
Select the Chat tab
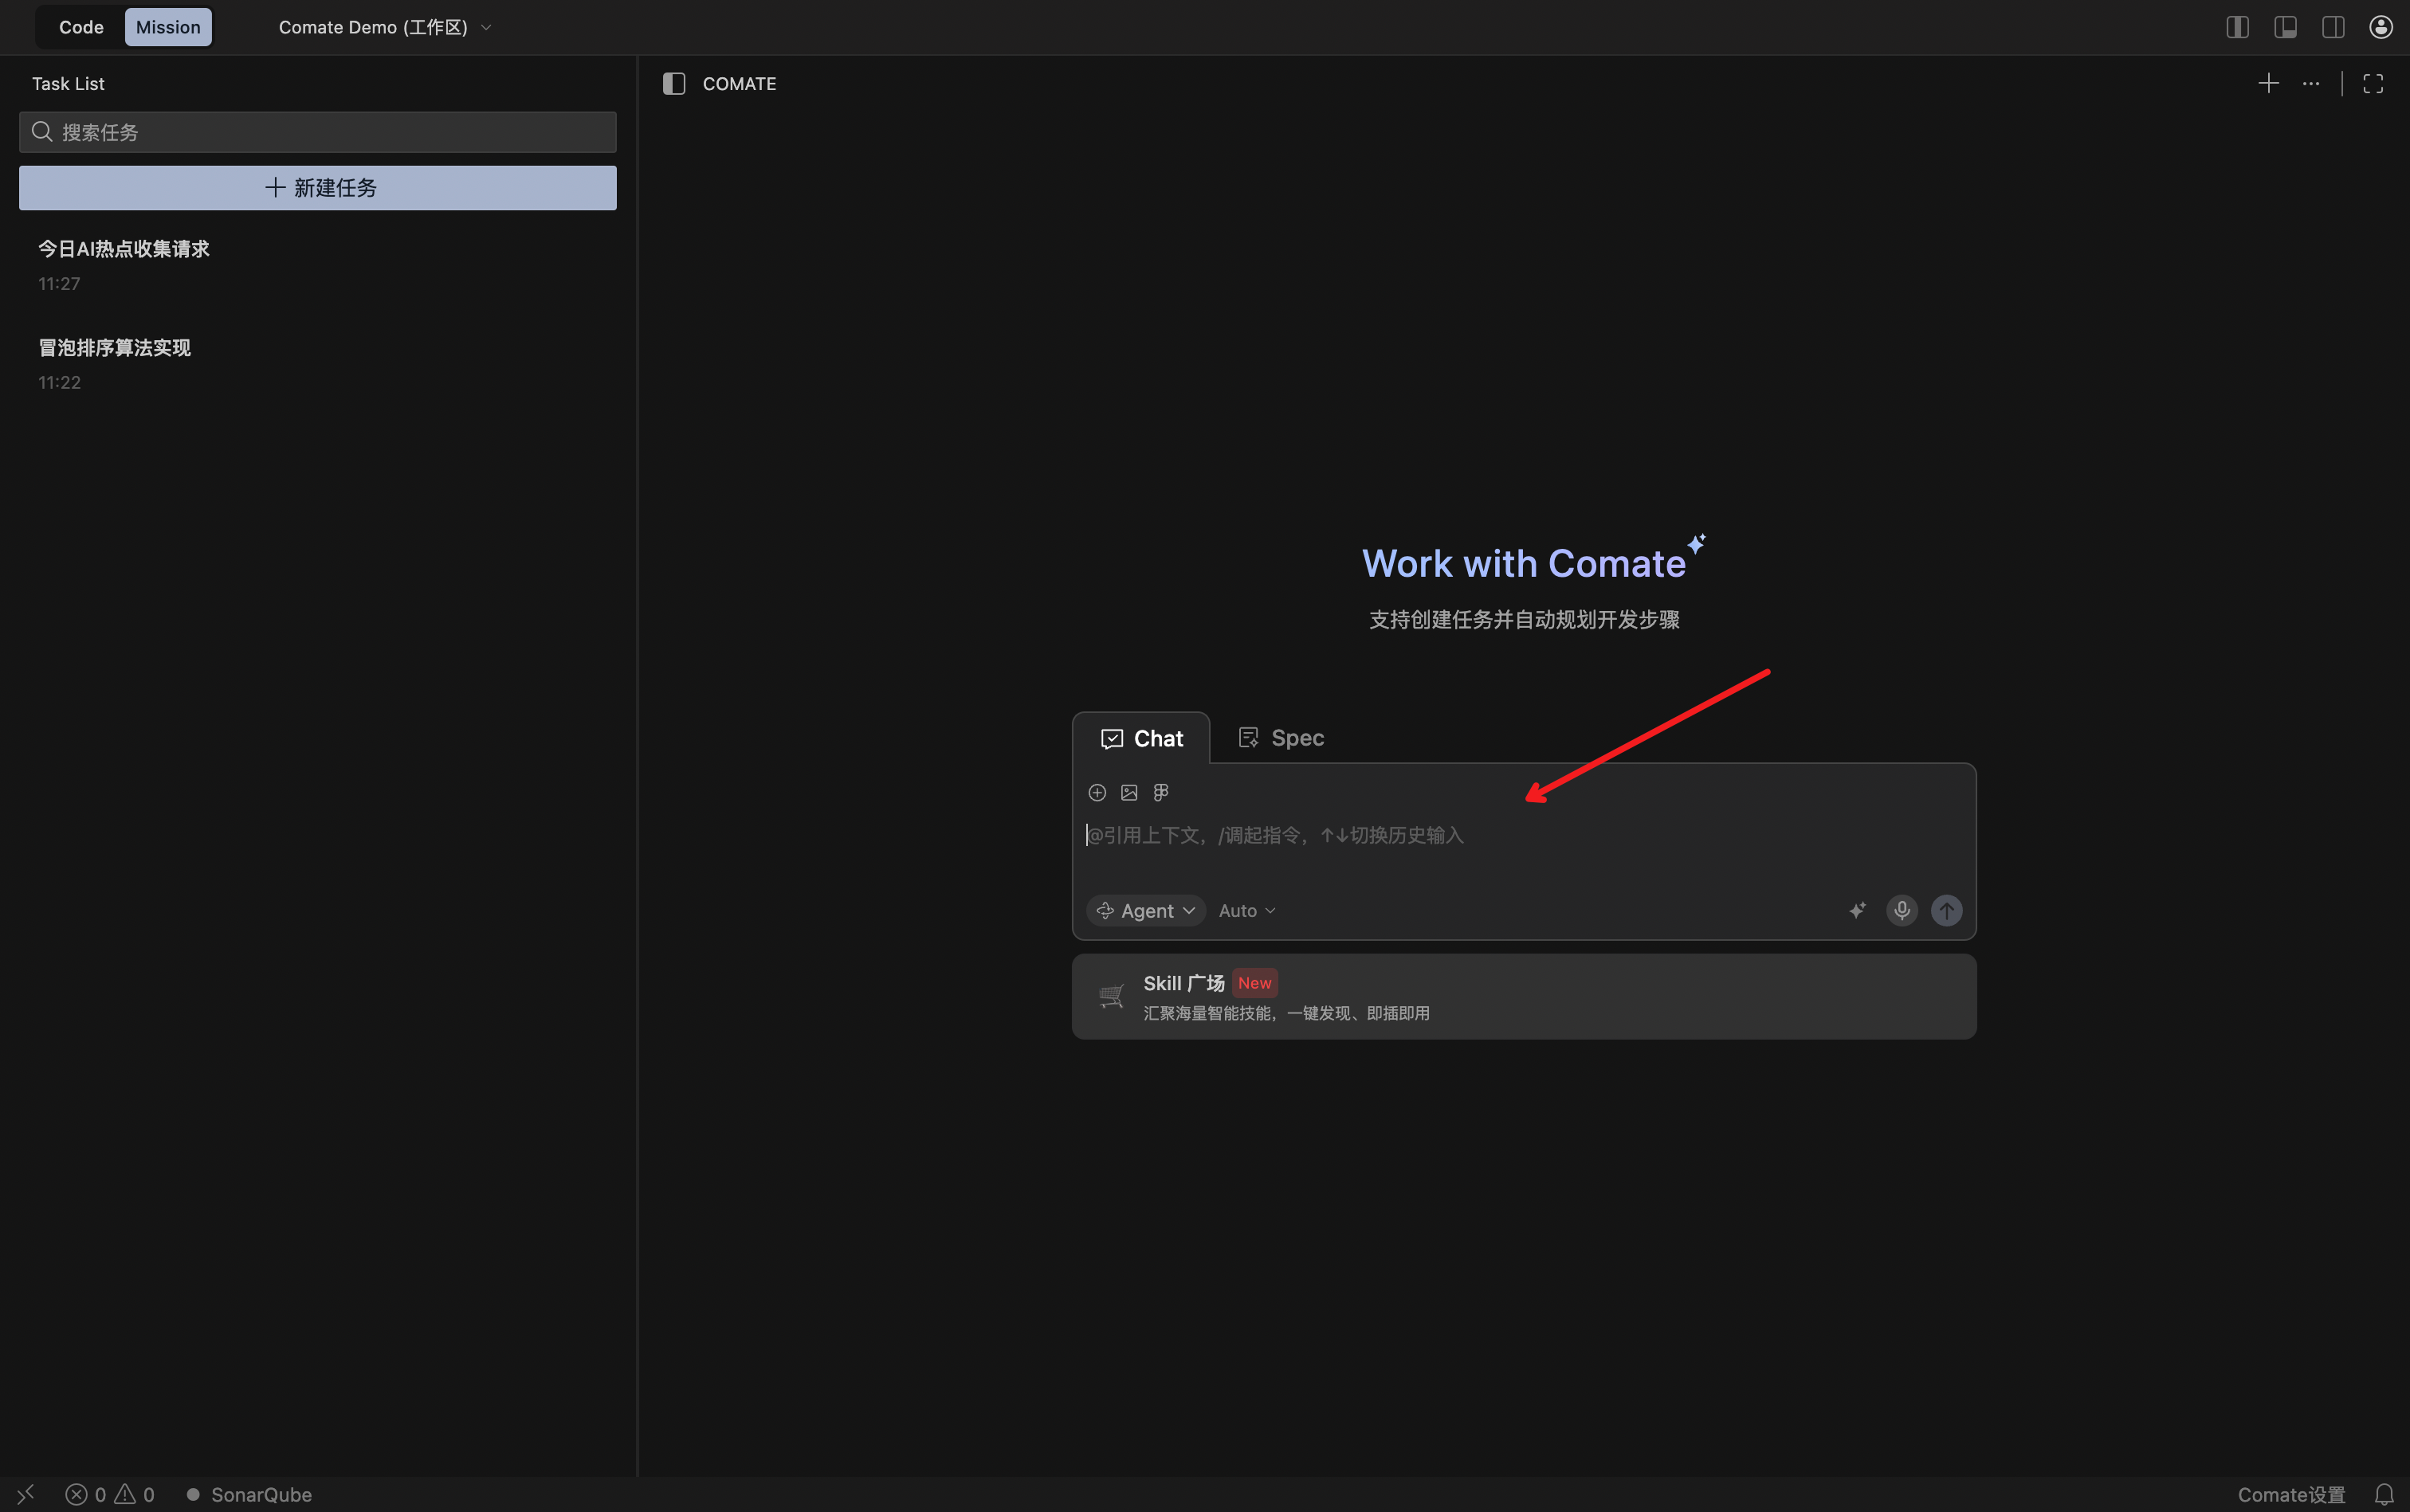[x=1141, y=739]
